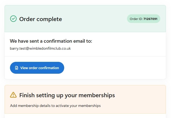Click the word "Finish" in the warning heading
The width and height of the screenshot is (171, 118).
point(27,95)
